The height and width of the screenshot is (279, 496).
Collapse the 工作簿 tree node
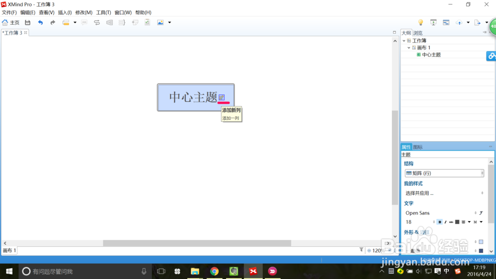[404, 41]
